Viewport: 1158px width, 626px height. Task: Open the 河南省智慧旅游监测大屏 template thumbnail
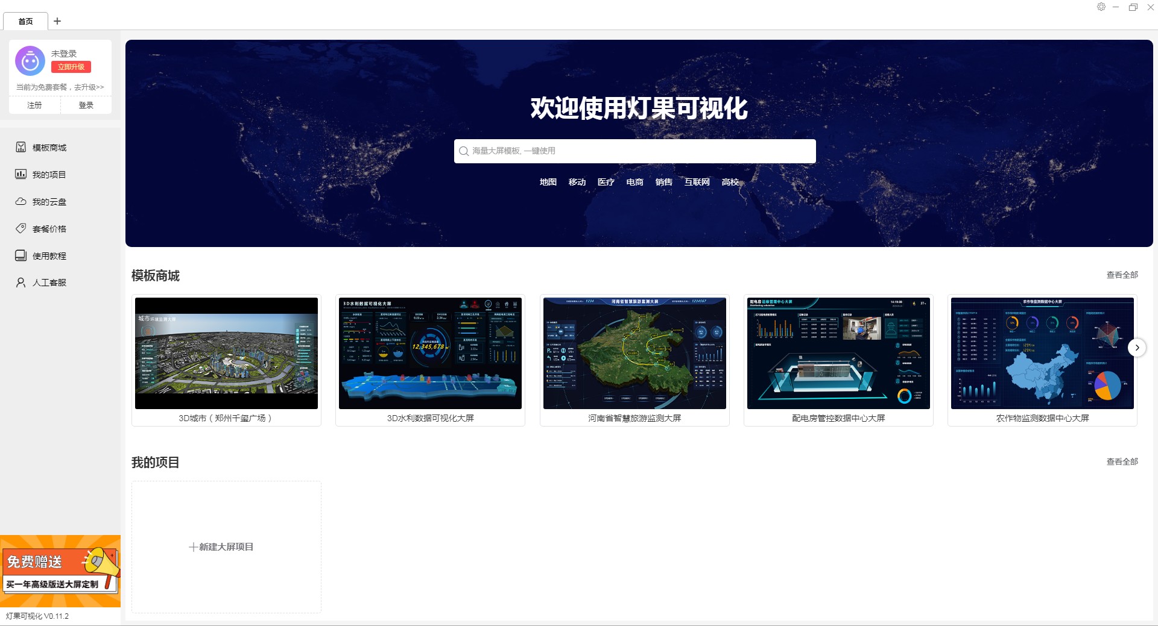pyautogui.click(x=634, y=354)
